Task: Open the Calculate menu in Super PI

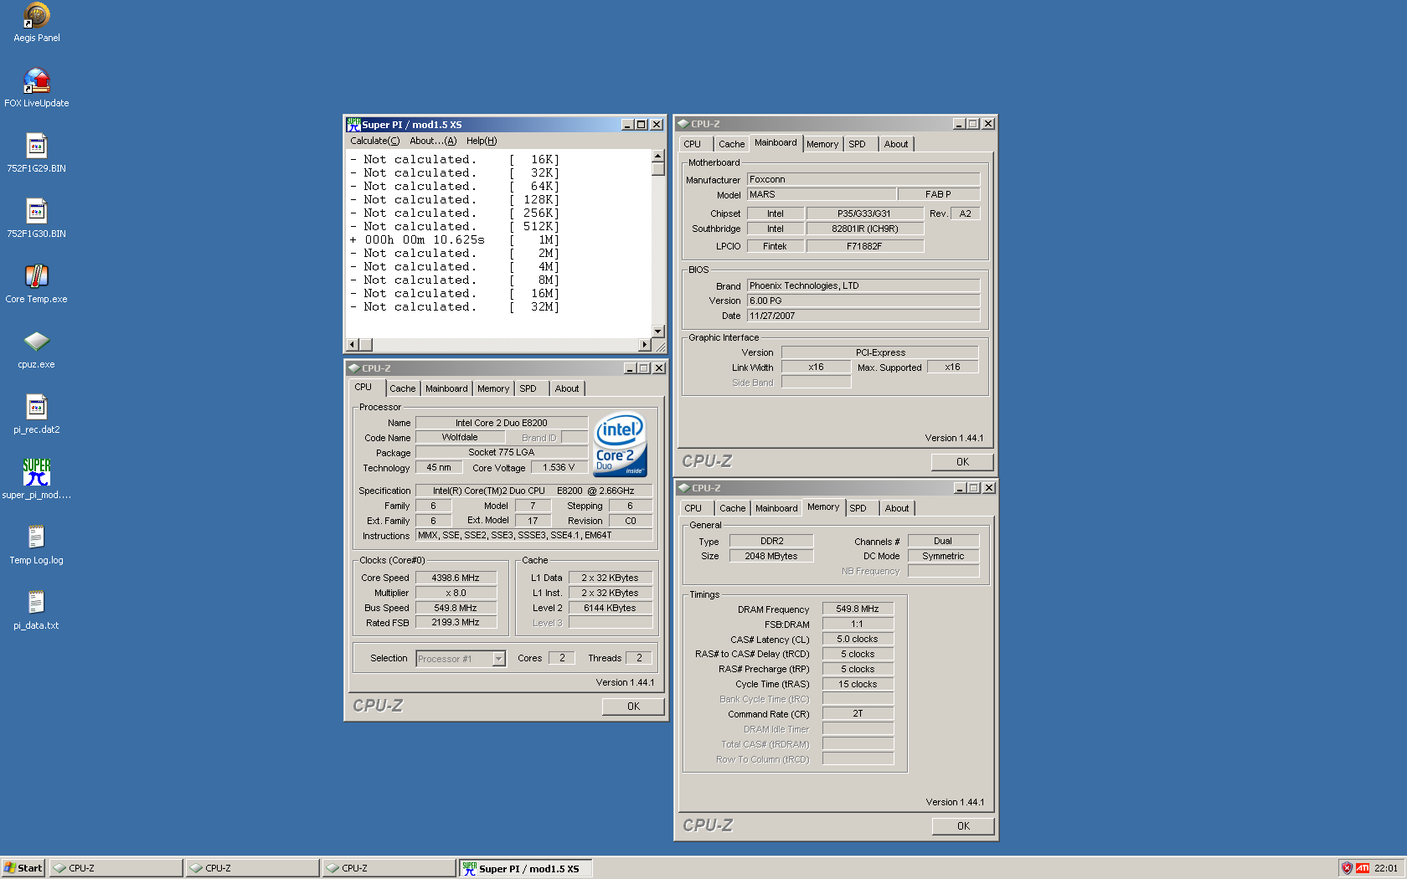Action: pos(374,141)
